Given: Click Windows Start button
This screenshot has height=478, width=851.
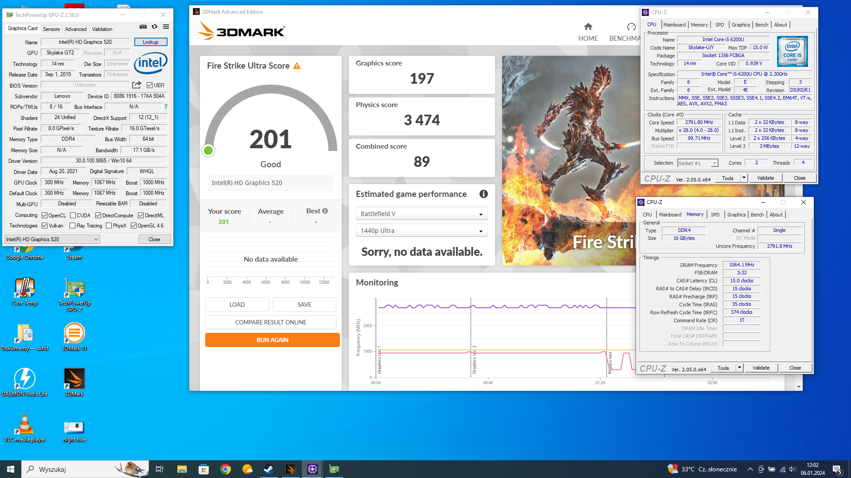Looking at the screenshot, I should (x=11, y=469).
